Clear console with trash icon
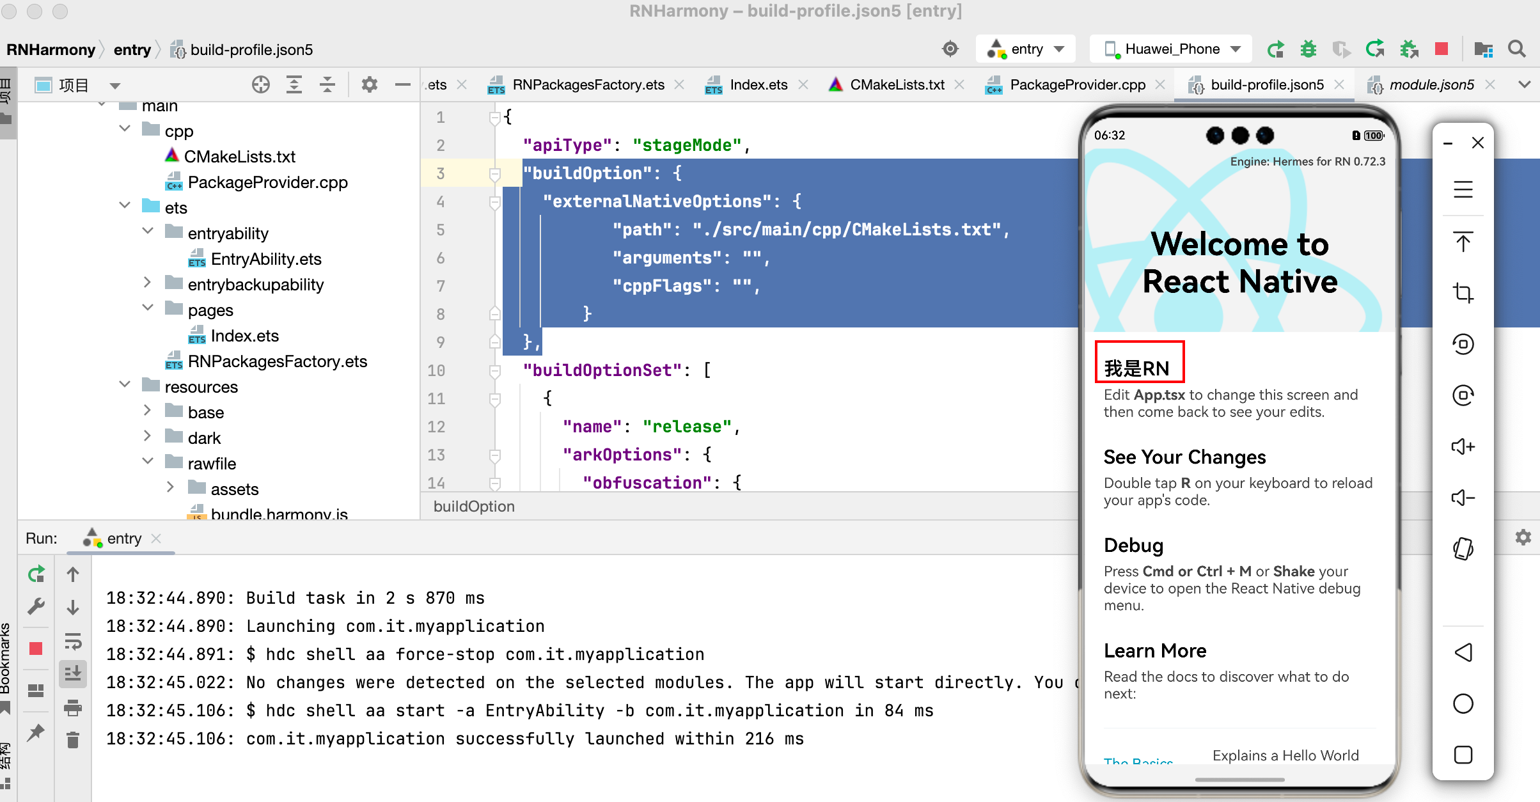 tap(73, 740)
